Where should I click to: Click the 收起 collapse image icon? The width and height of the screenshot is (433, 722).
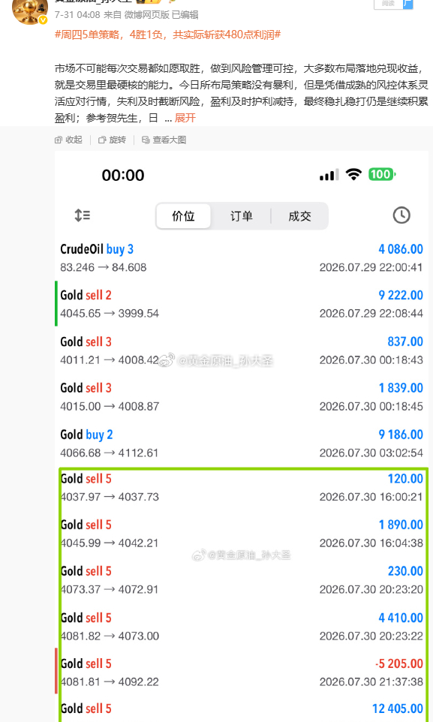[68, 140]
